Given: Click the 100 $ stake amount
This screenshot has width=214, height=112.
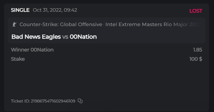Looking at the screenshot, I should point(195,59).
